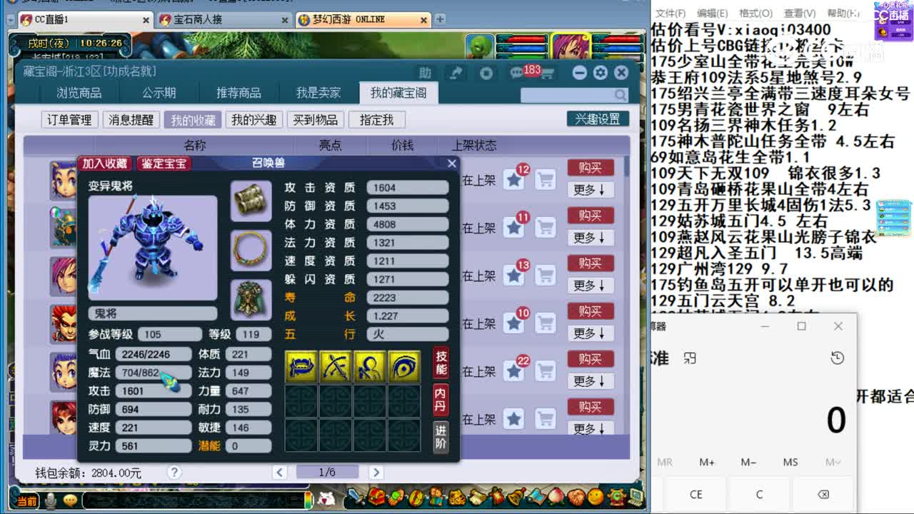Click 买到物品 button
The width and height of the screenshot is (914, 514).
(x=315, y=120)
